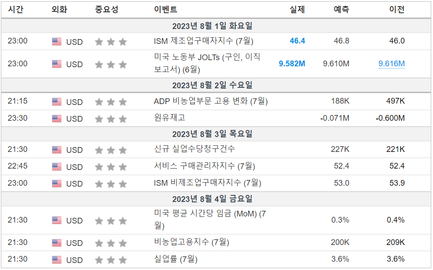The width and height of the screenshot is (433, 270).
Task: Click the US flag in the 서비스 구매관리자지수 row
Action: (57, 167)
